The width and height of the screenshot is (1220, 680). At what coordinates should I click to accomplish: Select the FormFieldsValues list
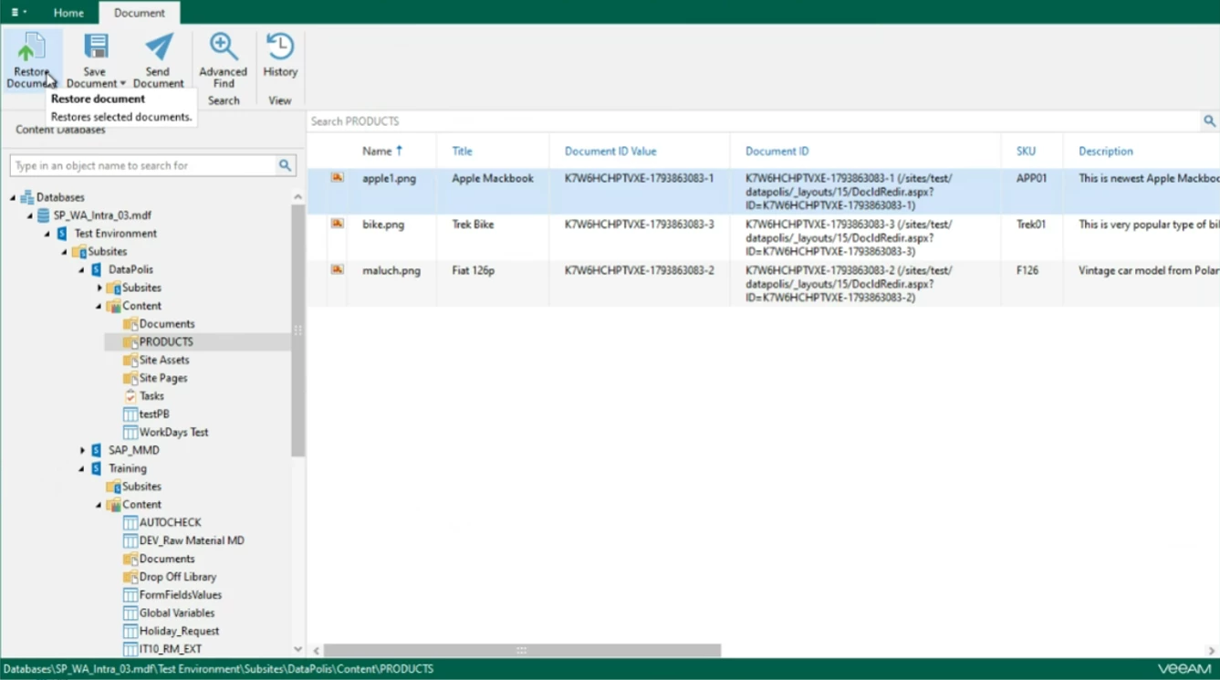(x=181, y=595)
